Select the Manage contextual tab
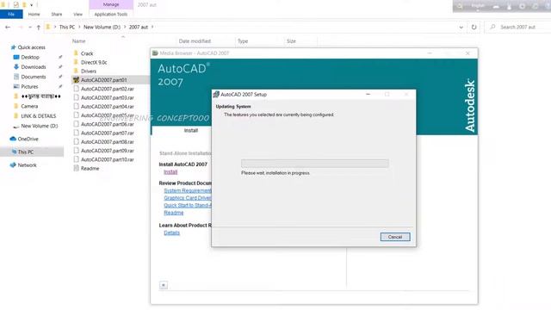This screenshot has width=551, height=310. coord(111,4)
